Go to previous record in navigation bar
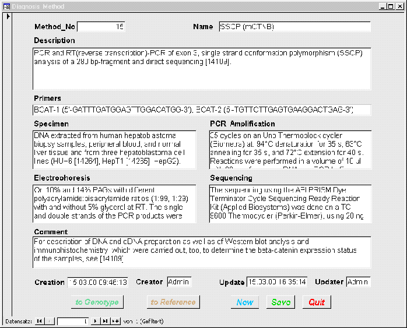This screenshot has width=407, height=328. coord(49,321)
